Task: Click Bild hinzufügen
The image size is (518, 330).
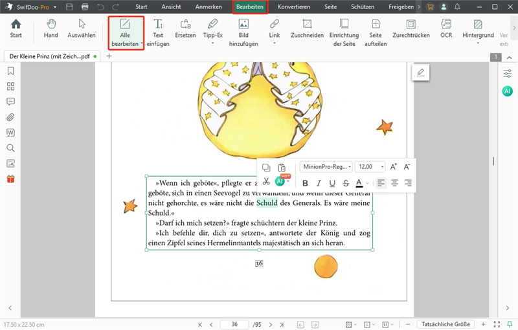Action: point(243,32)
